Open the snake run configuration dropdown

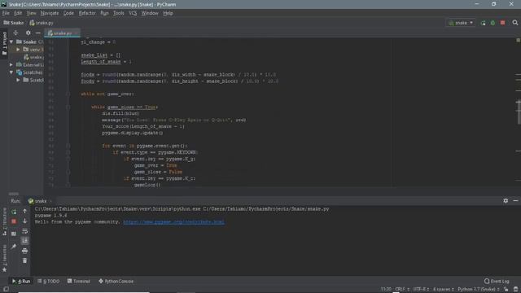(x=461, y=23)
